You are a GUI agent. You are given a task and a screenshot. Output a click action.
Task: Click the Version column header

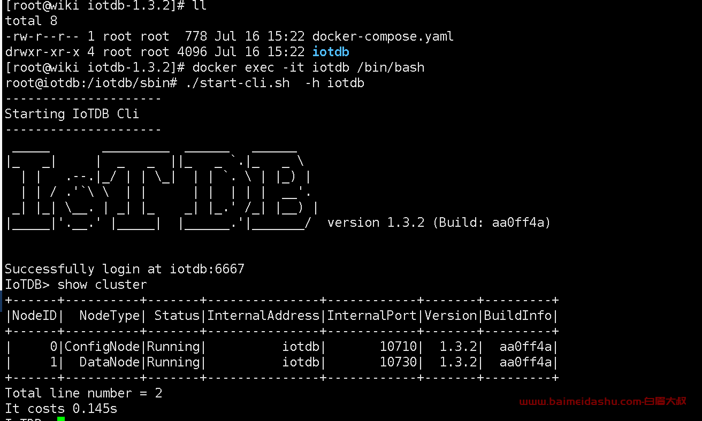(451, 316)
